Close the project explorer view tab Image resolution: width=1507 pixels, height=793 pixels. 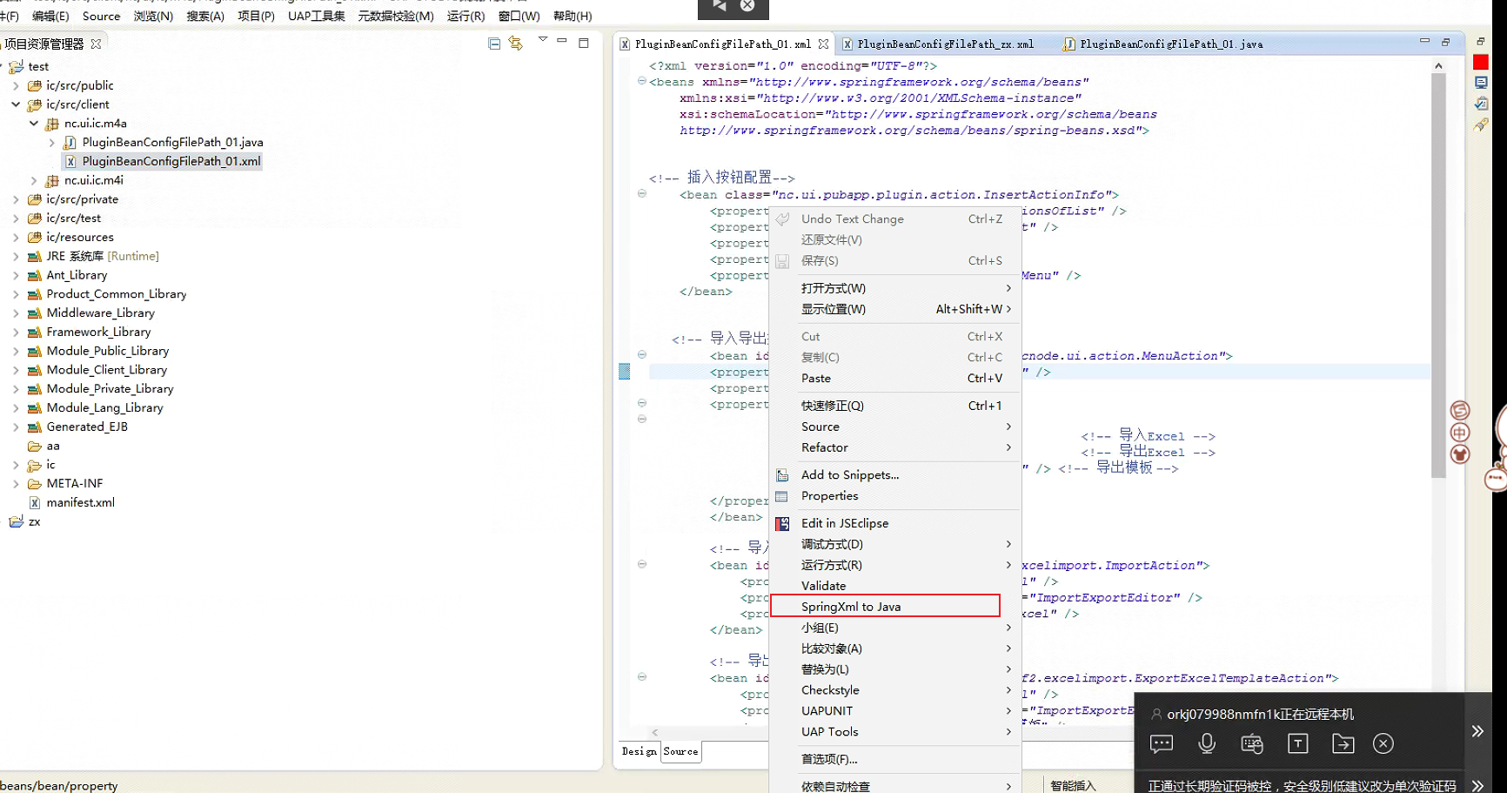(x=96, y=44)
